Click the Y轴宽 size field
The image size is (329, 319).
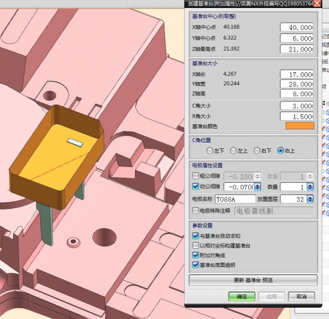[297, 84]
